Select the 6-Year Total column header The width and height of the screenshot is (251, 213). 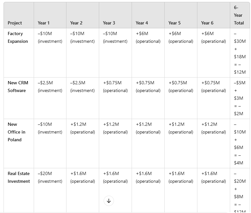[x=239, y=15]
